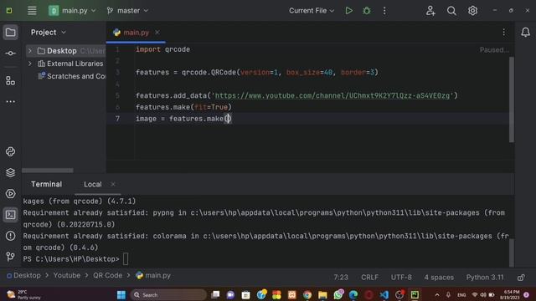Click the terminal vertical scrollbar
This screenshot has height=301, width=536.
(x=512, y=253)
